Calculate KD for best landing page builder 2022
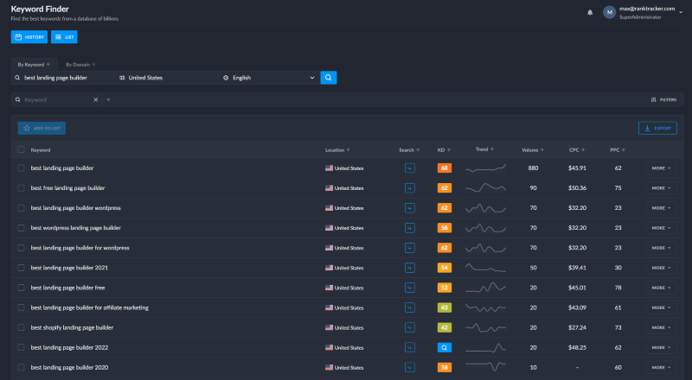This screenshot has height=380, width=692. 444,347
